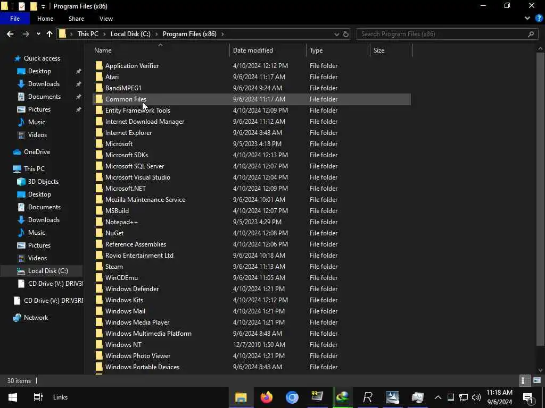
Task: Select OneDrive in the navigation pane
Action: (37, 152)
